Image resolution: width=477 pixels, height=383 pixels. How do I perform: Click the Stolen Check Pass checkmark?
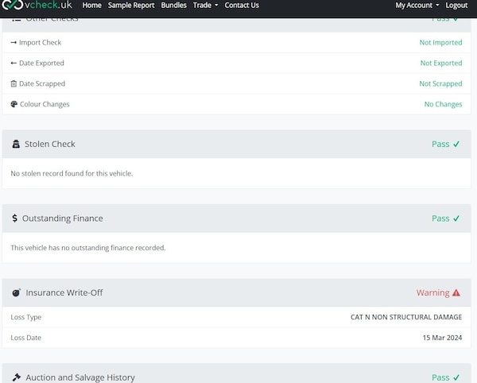click(x=456, y=144)
